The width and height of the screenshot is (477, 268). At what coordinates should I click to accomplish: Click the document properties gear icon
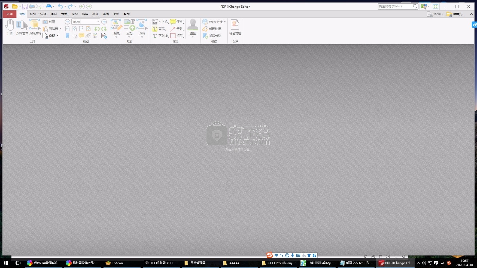point(104,36)
